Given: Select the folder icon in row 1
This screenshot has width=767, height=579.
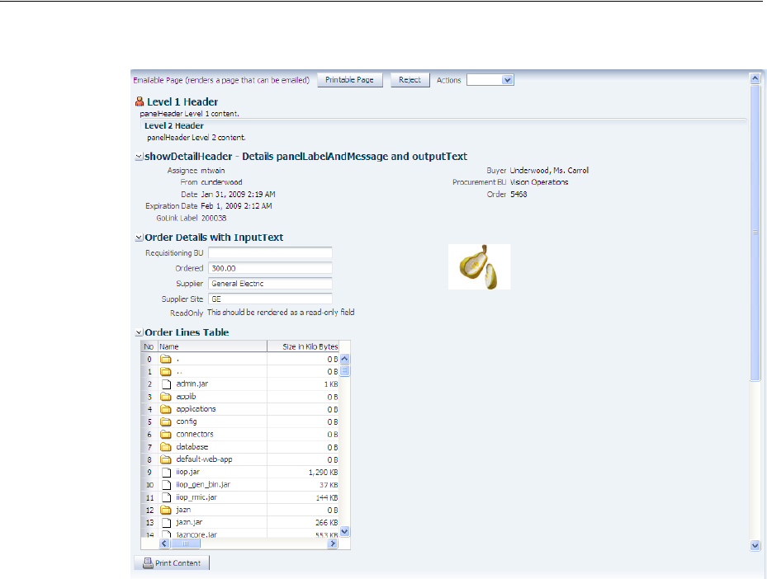Looking at the screenshot, I should point(166,372).
